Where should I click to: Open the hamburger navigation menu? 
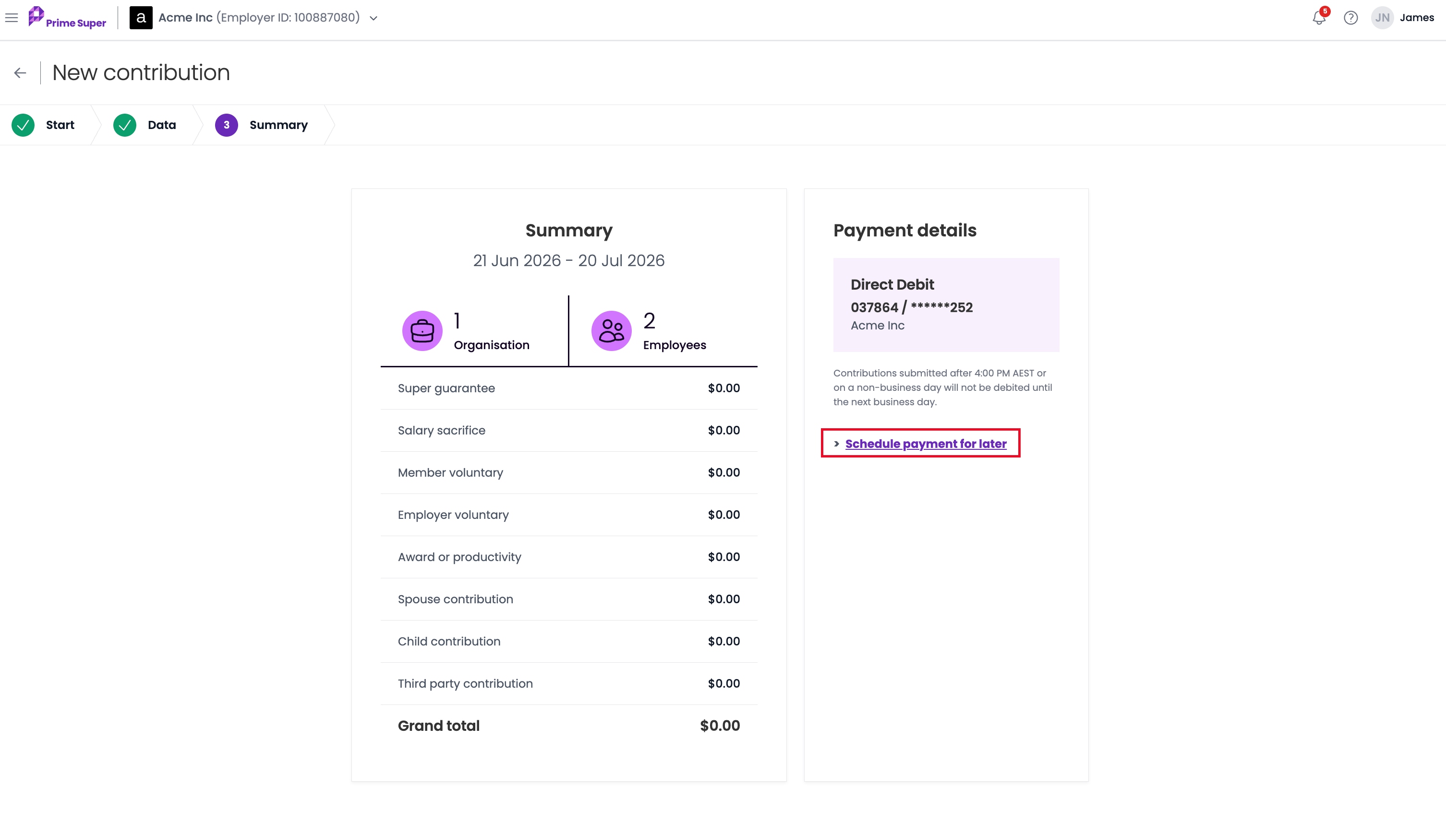pyautogui.click(x=12, y=17)
